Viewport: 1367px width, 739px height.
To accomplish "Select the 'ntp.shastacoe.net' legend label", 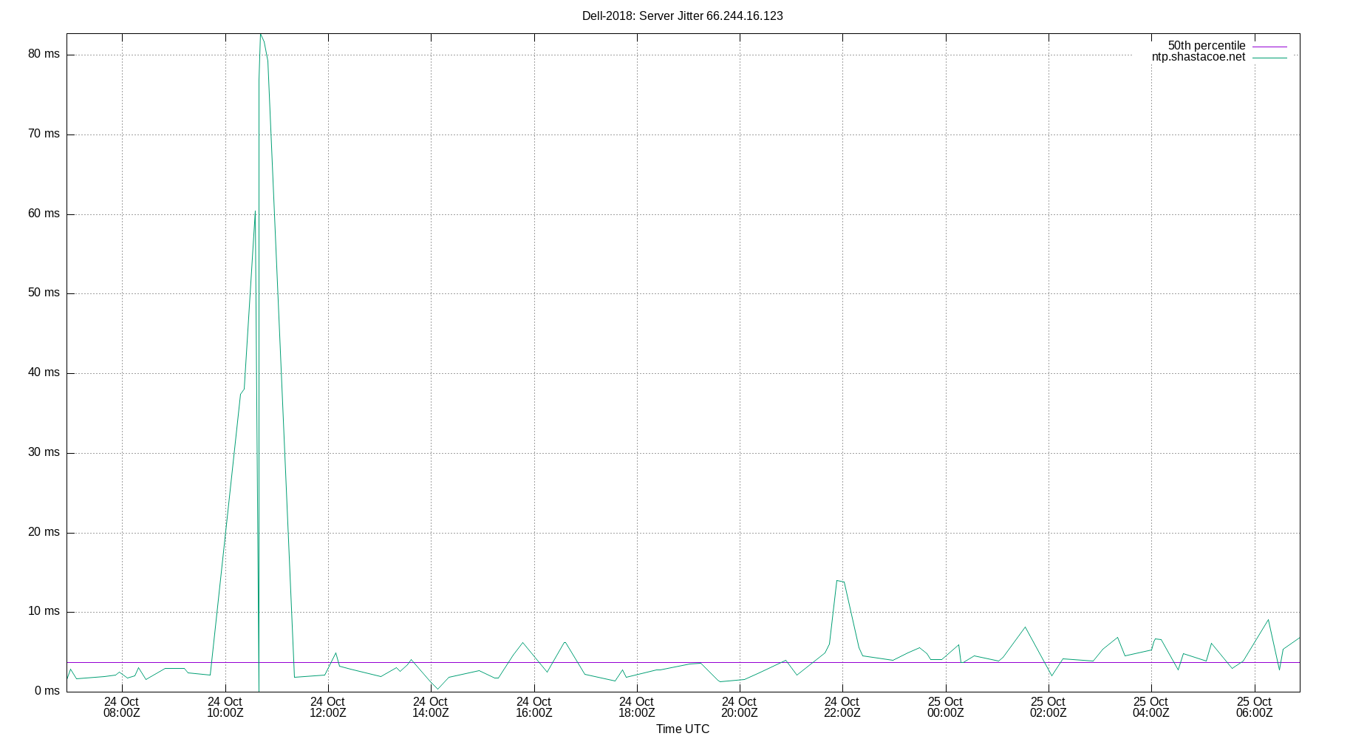I will pos(1199,57).
